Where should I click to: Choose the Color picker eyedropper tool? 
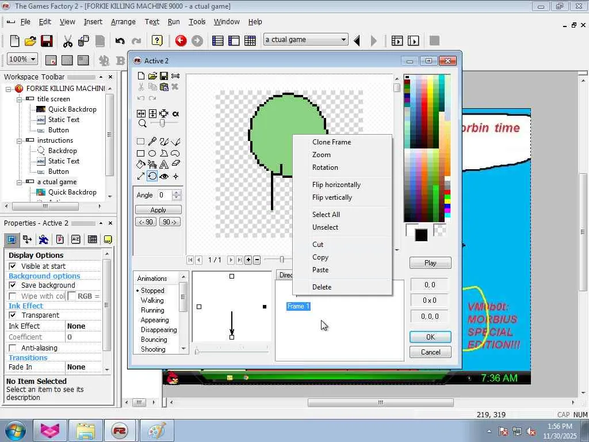coord(152,142)
